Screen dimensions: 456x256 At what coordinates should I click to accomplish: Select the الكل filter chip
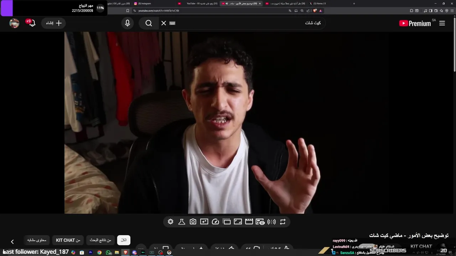[x=124, y=240]
